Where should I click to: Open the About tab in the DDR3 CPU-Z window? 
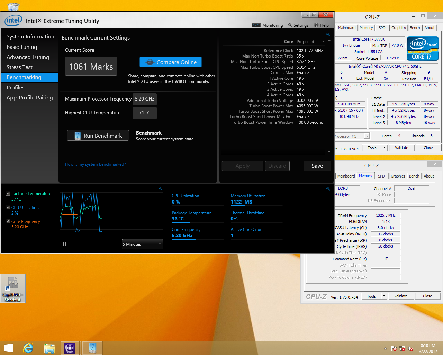click(x=429, y=176)
